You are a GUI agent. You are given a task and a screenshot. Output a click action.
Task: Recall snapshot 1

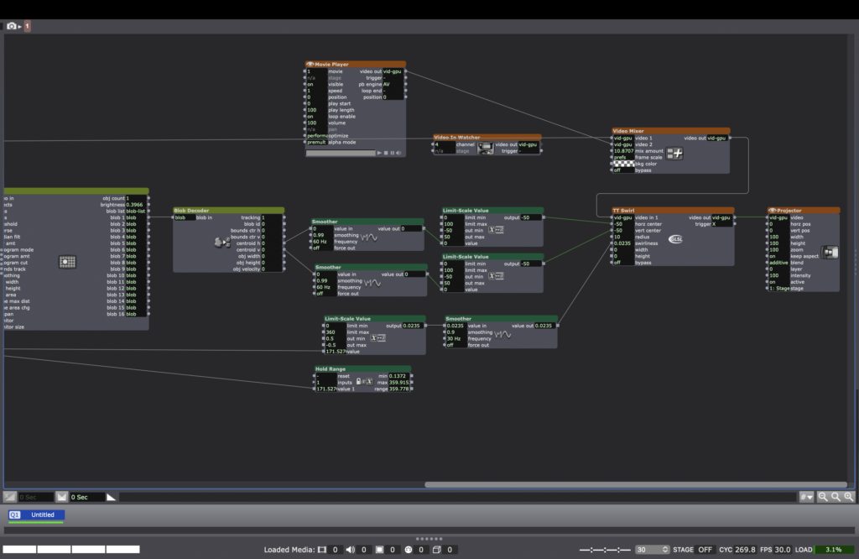(x=27, y=26)
